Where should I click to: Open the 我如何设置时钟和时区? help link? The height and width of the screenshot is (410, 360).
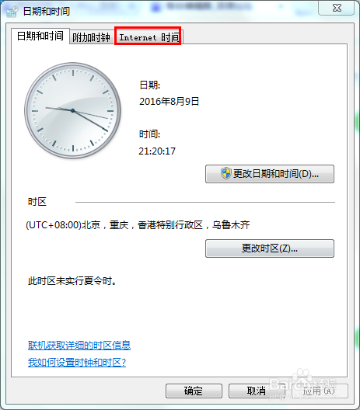(77, 363)
